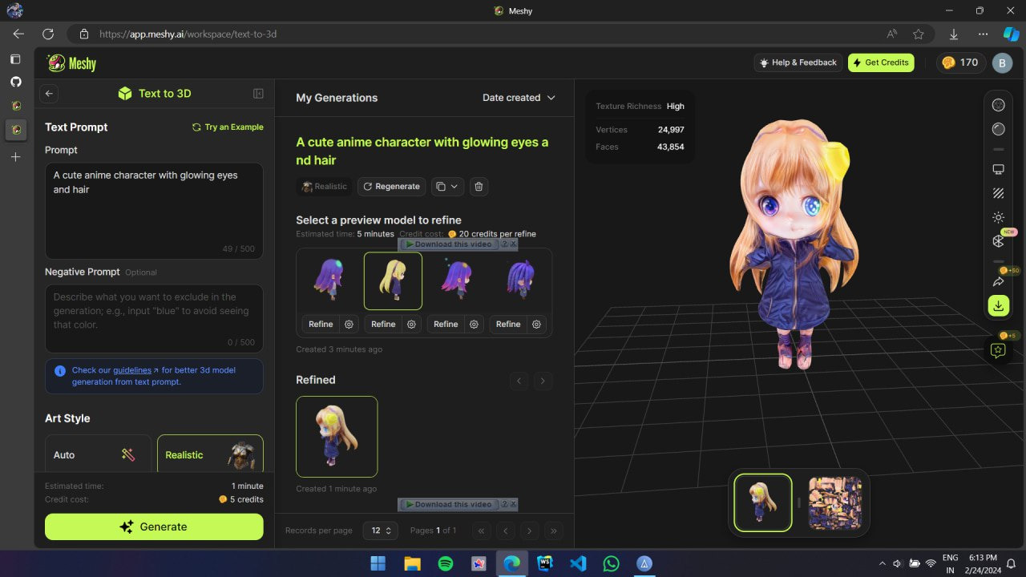The image size is (1026, 577).
Task: Open the sun-shaped lighting settings icon
Action: (x=998, y=217)
